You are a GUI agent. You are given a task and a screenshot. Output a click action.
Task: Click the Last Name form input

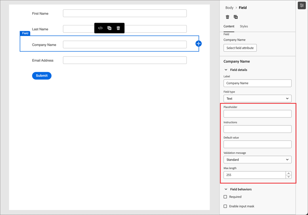coord(125,29)
